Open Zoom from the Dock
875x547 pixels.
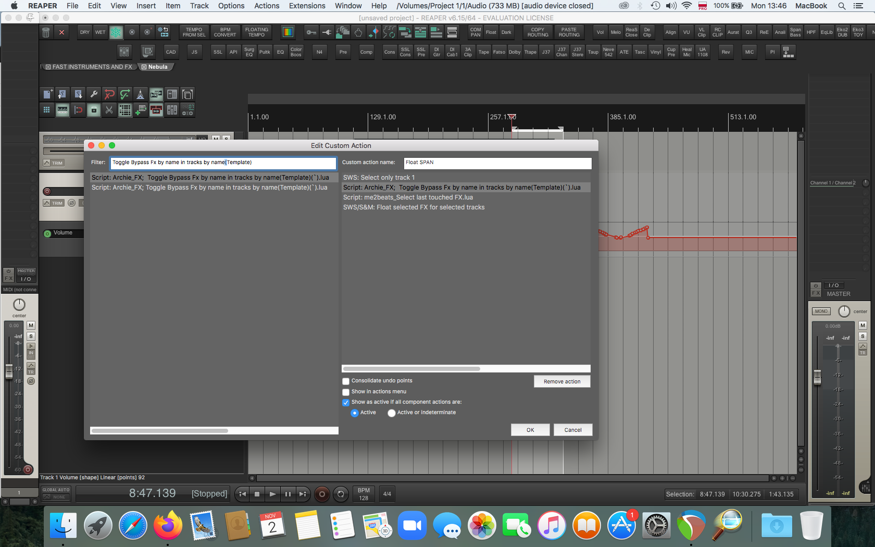(x=412, y=525)
